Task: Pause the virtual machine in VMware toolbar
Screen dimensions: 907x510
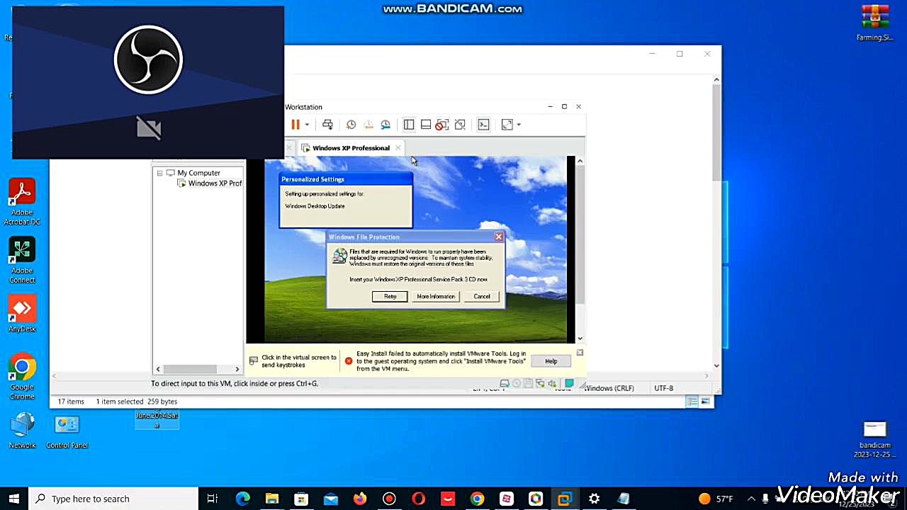Action: [295, 125]
